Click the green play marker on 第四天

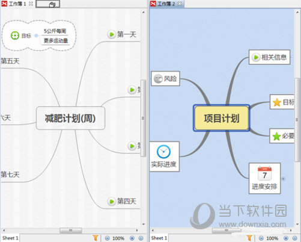[x=112, y=201]
